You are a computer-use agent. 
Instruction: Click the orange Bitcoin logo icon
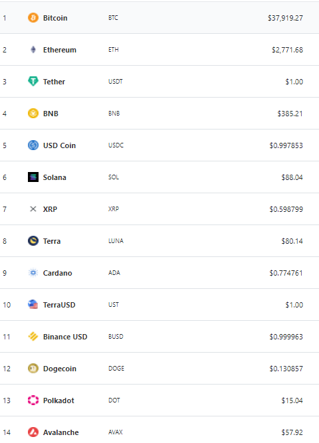[33, 18]
